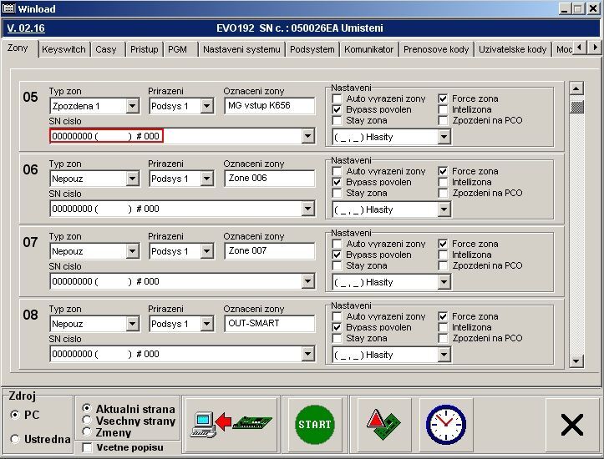This screenshot has width=604, height=459.
Task: Toggle Force zona checkbox for zone 06
Action: 443,171
